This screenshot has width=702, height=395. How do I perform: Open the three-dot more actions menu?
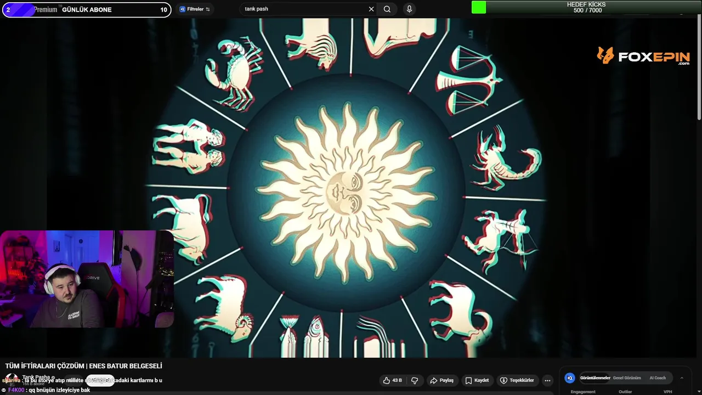(547, 380)
